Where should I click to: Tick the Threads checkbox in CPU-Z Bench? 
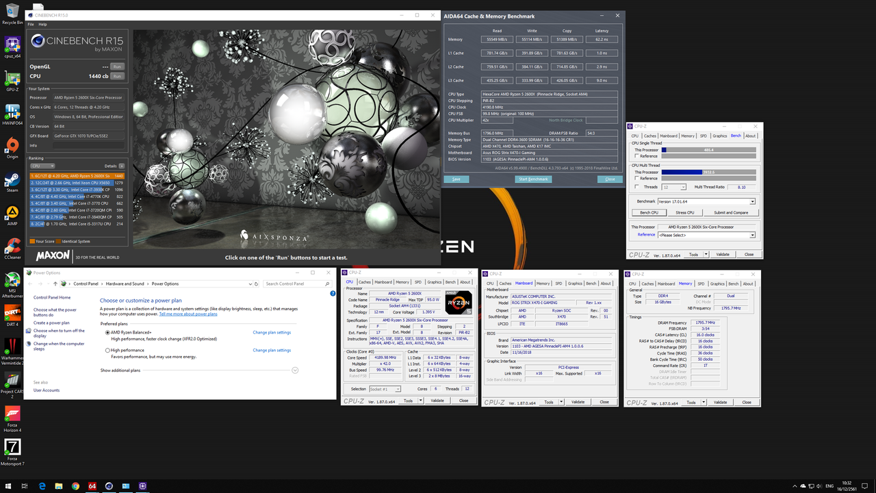pyautogui.click(x=637, y=187)
